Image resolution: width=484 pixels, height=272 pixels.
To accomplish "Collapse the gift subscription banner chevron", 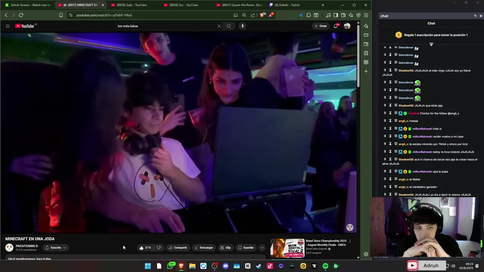I will [x=431, y=44].
